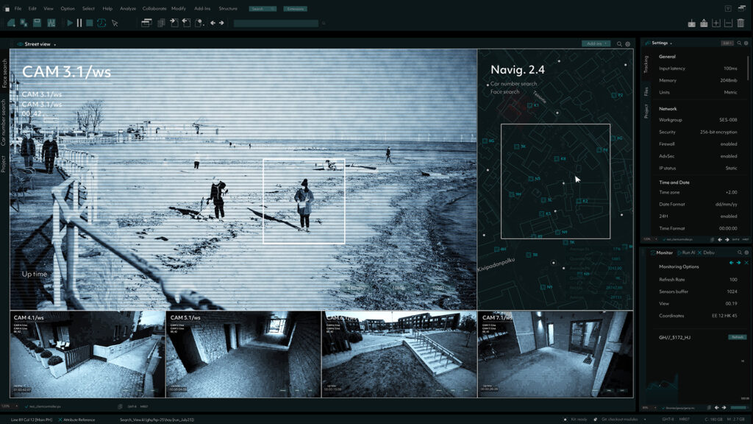Viewport: 753px width, 424px height.
Task: Click the minus remove icon at top right
Action: point(728,23)
